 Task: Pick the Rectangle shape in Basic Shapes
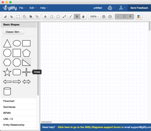click(26, 43)
